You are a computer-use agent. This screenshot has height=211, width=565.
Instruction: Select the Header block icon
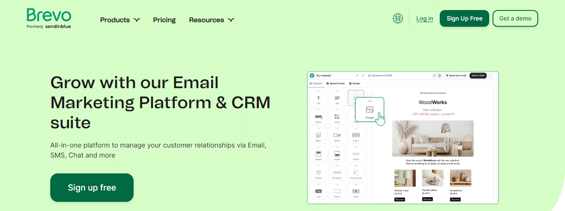click(318, 154)
